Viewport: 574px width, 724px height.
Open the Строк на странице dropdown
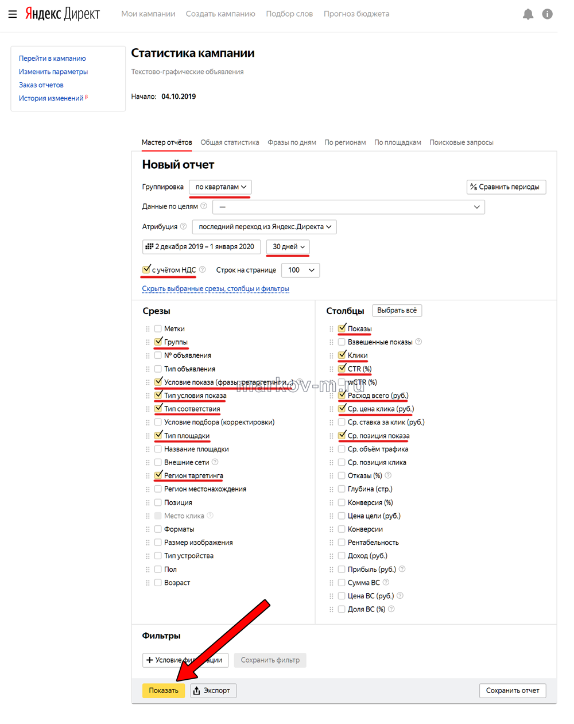coord(300,270)
